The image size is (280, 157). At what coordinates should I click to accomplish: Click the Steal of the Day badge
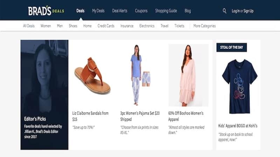pos(232,47)
